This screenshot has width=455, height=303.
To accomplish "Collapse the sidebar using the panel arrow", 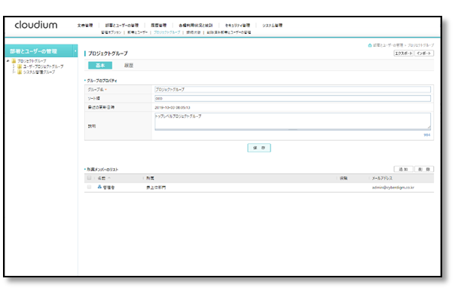I will (x=76, y=51).
